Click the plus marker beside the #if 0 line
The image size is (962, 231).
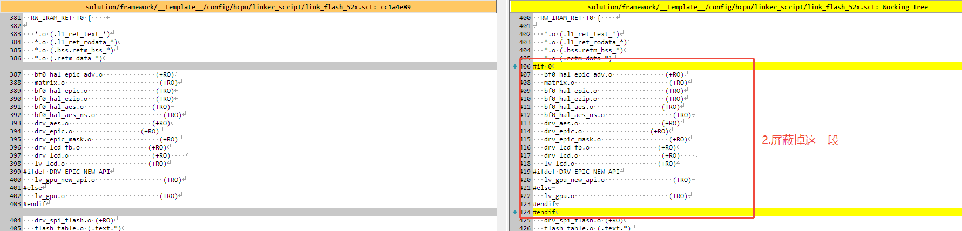515,66
